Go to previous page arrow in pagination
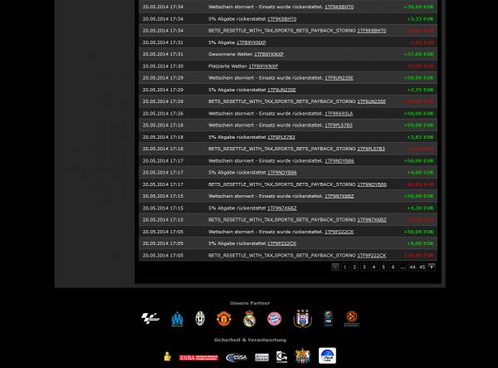 pyautogui.click(x=335, y=267)
